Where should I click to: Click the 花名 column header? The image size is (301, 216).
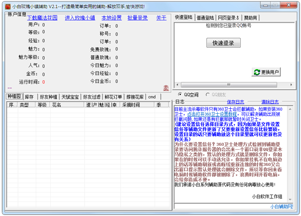pos(67,105)
